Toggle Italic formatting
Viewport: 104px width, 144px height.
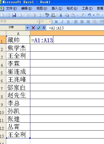62,22
